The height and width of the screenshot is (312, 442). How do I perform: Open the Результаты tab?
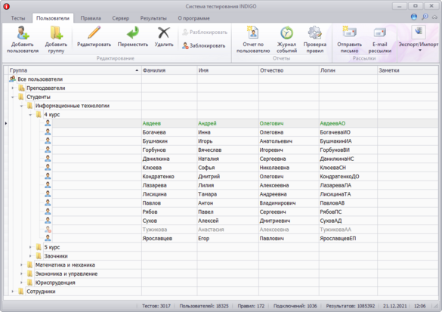click(x=153, y=18)
